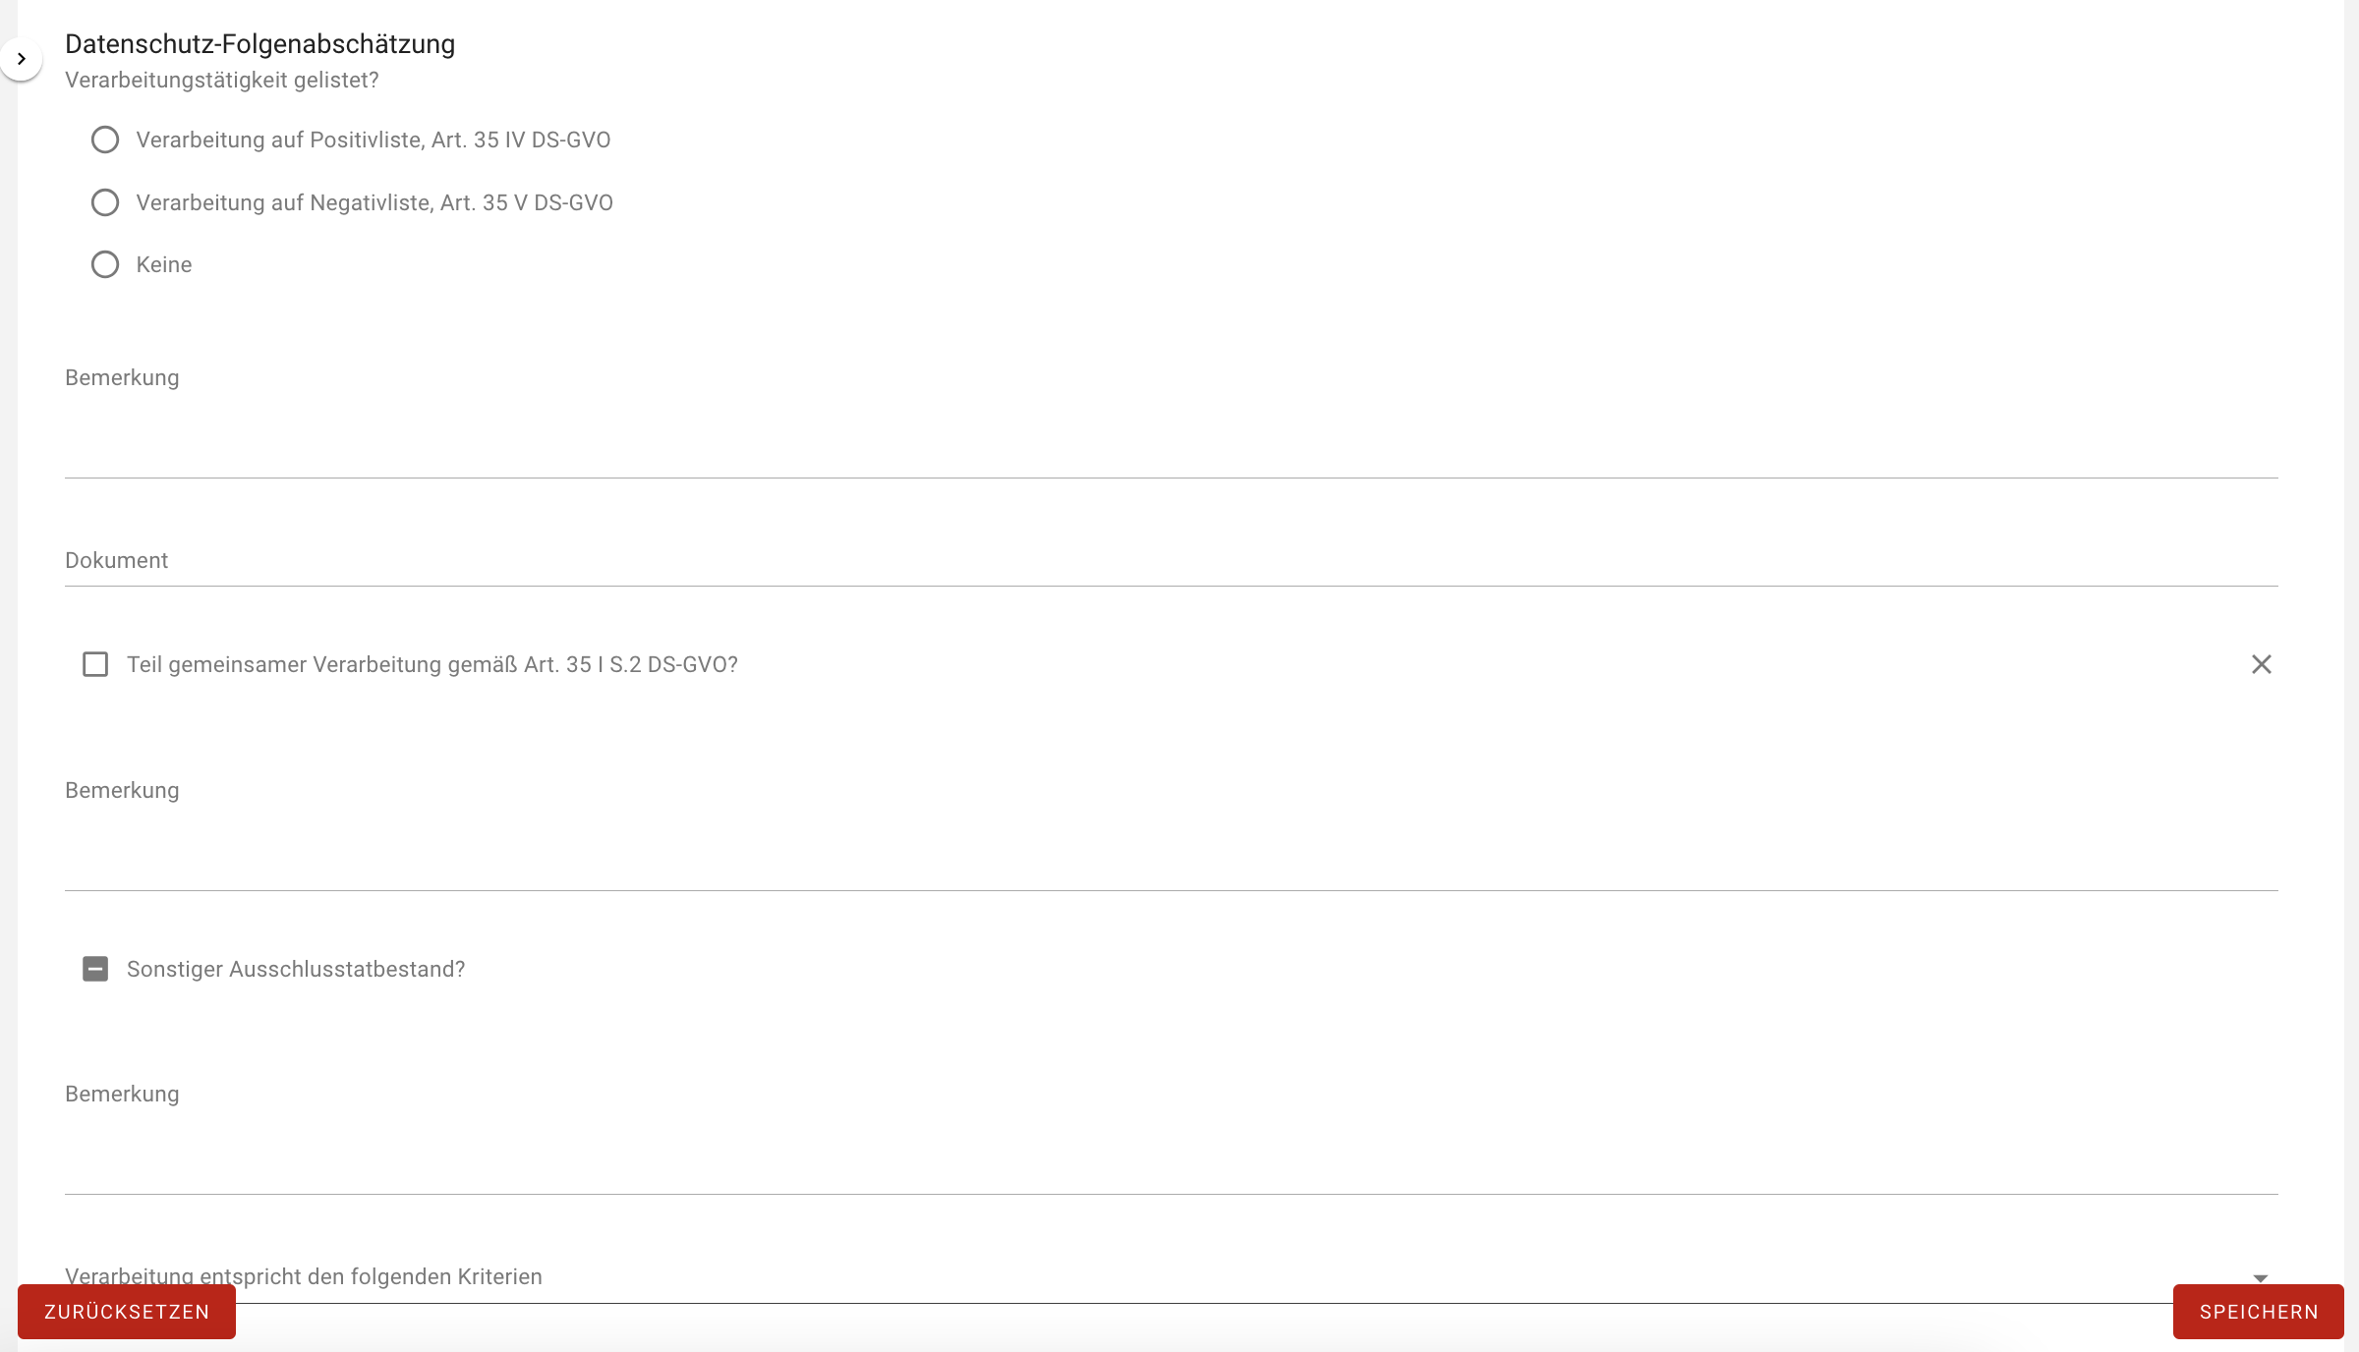
Task: Select Verarbeitung auf Negativliste radio option
Action: 105,202
